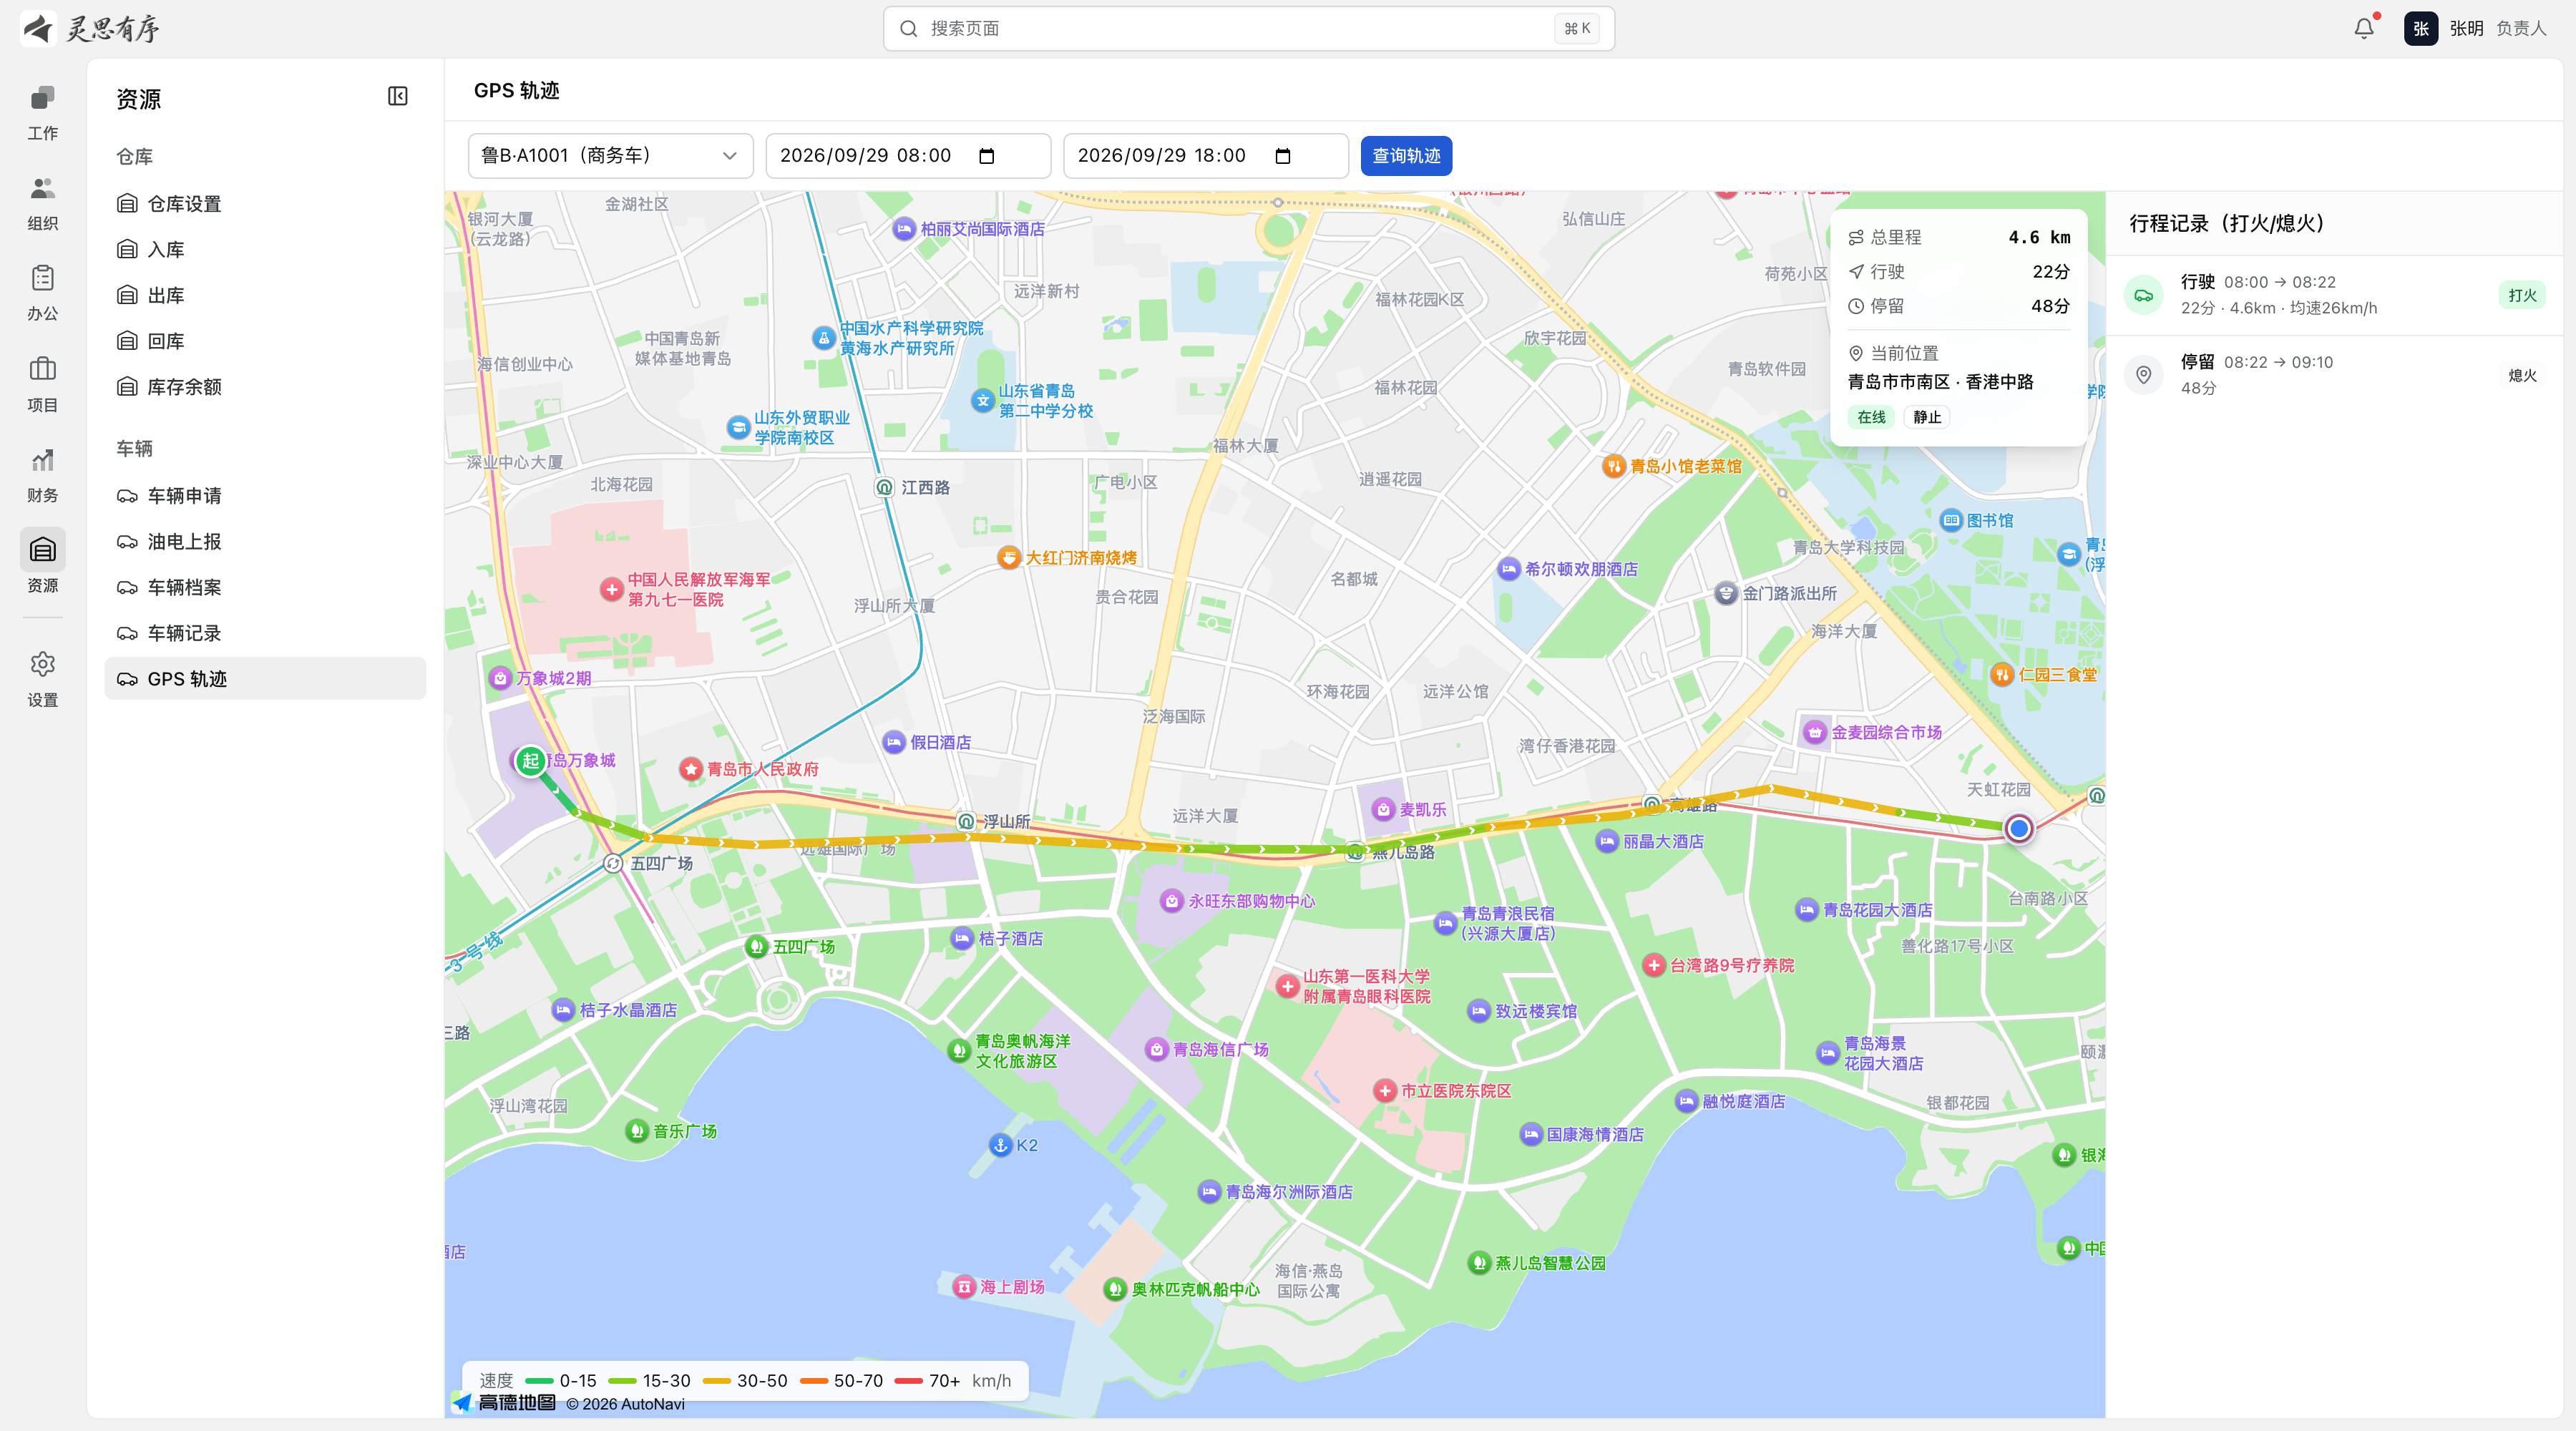The width and height of the screenshot is (2576, 1431).
Task: Open 仓库设置 menu item
Action: pos(265,204)
